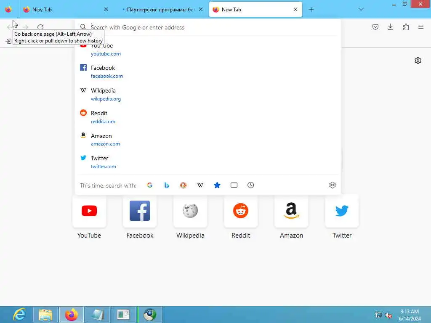Select Facebook facebook.com suggestion
Screen dimensions: 431x323
coord(208,71)
